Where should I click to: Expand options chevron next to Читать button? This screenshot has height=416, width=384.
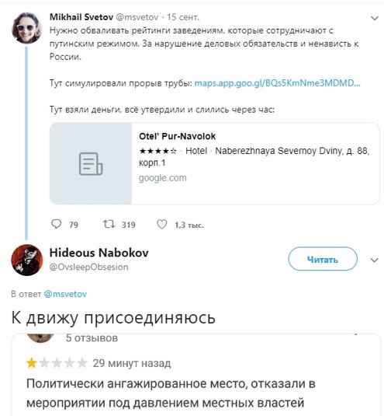click(x=374, y=260)
